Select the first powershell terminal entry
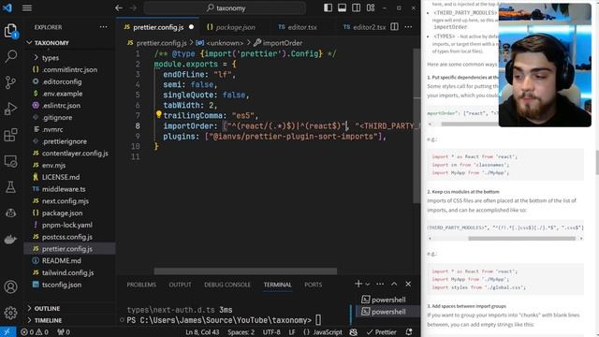 [387, 300]
